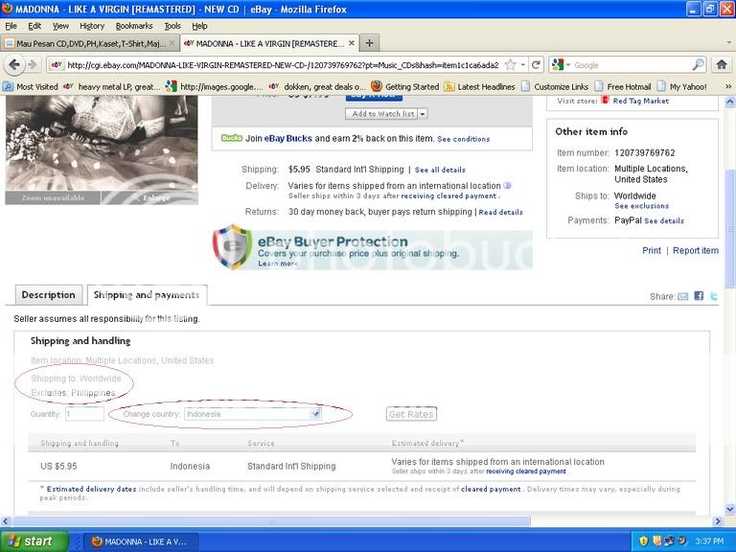Open the Help menu
The height and width of the screenshot is (552, 736).
pyautogui.click(x=199, y=26)
